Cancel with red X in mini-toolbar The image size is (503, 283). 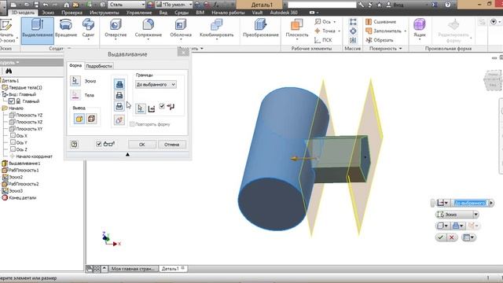pyautogui.click(x=452, y=237)
